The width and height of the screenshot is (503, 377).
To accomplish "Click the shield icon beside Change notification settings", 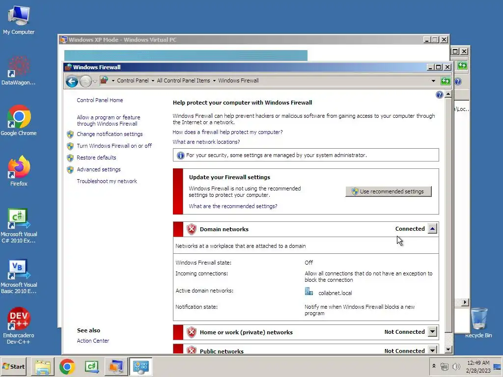I will [x=70, y=135].
